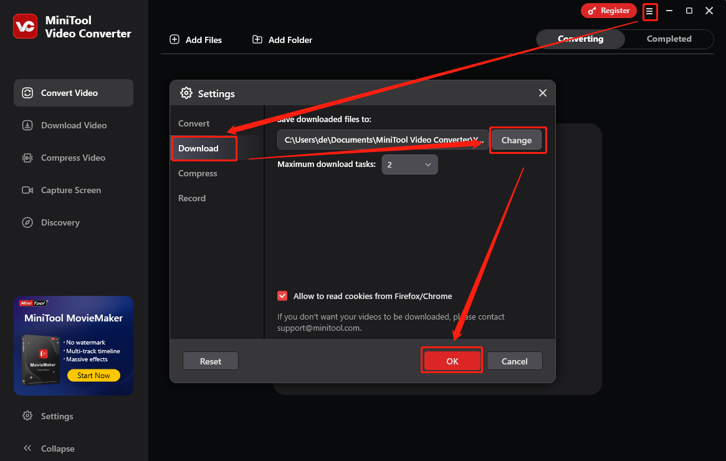Click the Discovery compass icon
This screenshot has width=726, height=461.
[x=27, y=222]
